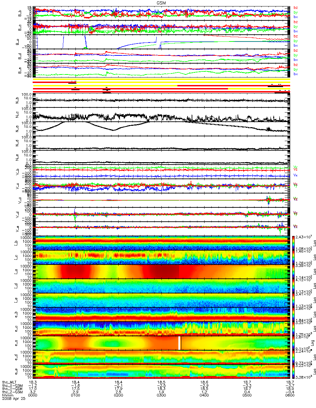Click the 17.0 value in thc_Y-GSM row
316x408 pixels.
tap(33, 389)
